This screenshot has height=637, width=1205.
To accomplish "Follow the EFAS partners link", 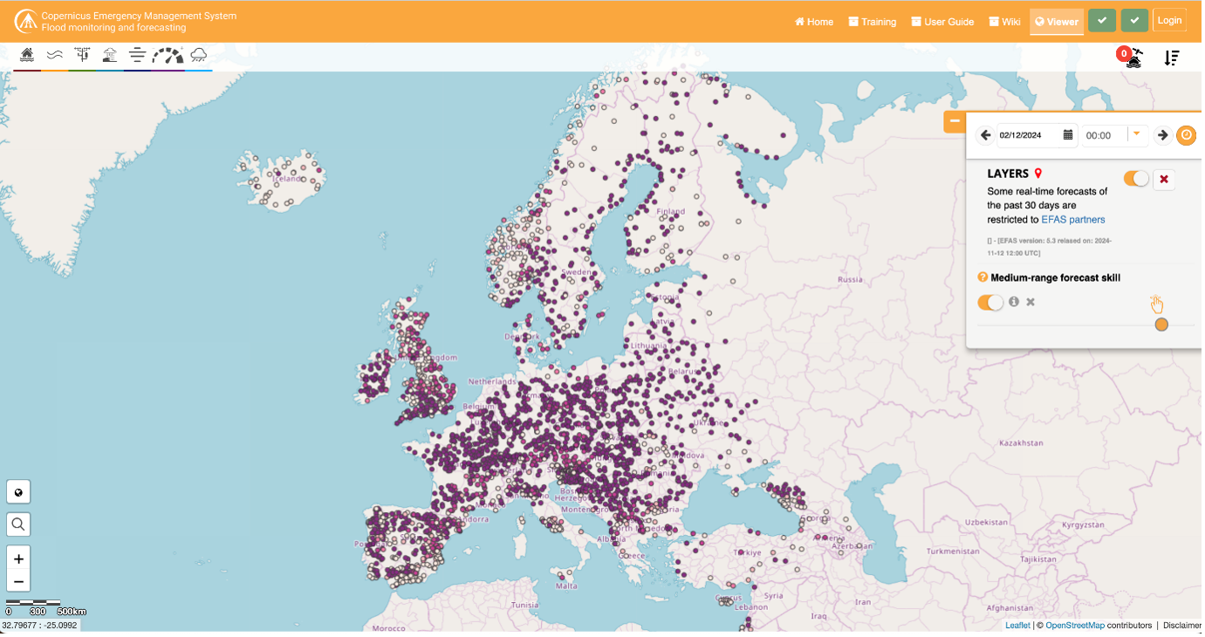I will click(1072, 219).
